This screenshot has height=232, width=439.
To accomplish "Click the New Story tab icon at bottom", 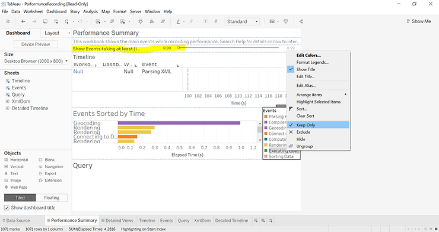I will [x=270, y=221].
